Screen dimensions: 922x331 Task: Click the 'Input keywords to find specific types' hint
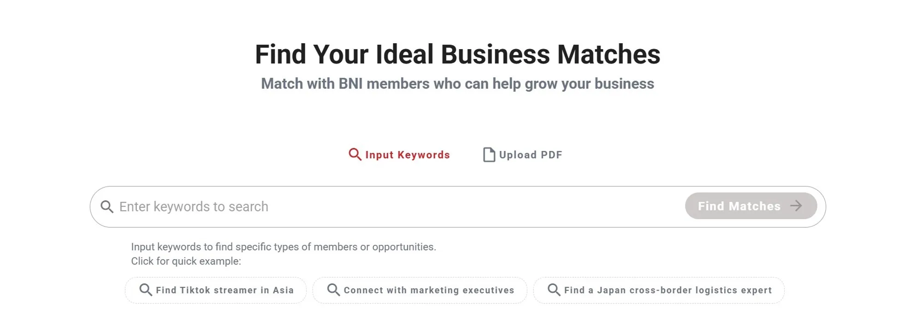[283, 247]
